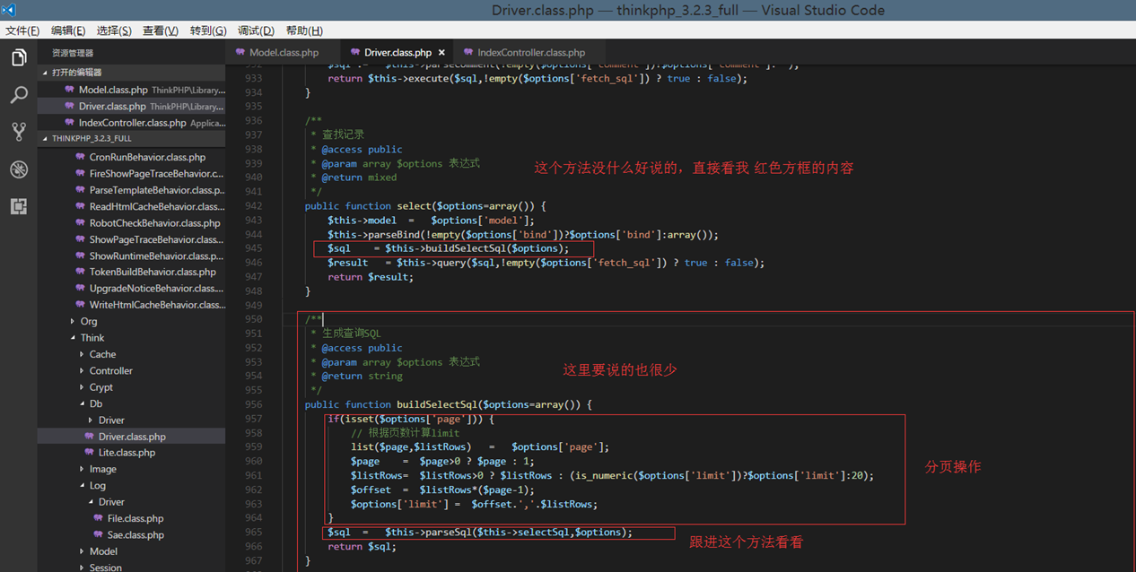This screenshot has height=572, width=1136.
Task: Open the 查看(V) menu
Action: (x=161, y=30)
